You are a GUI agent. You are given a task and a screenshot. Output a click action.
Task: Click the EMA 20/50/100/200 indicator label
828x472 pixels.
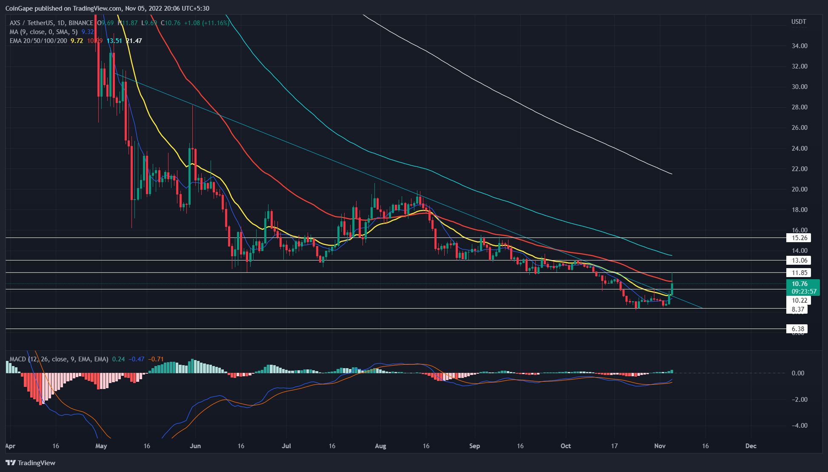(38, 41)
